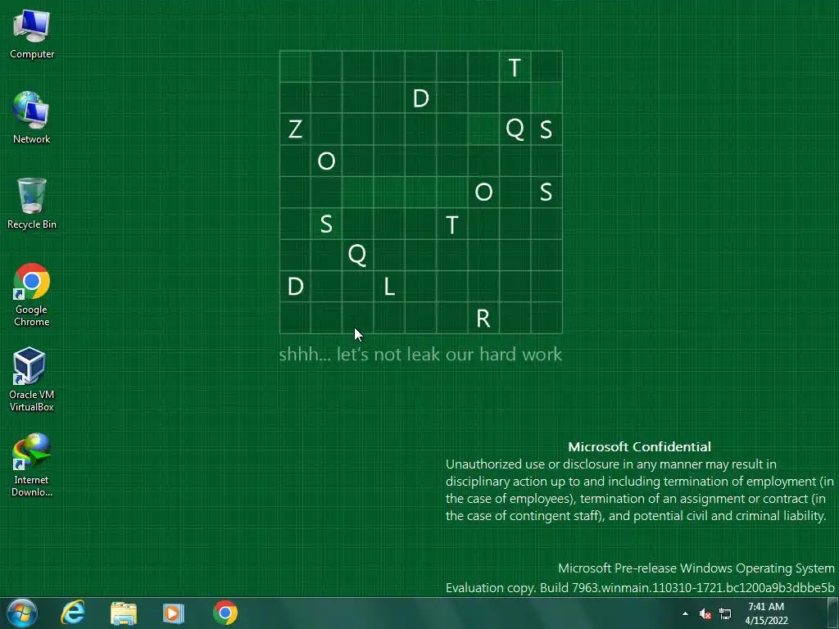
Task: Click the letter R in the grid
Action: point(483,319)
